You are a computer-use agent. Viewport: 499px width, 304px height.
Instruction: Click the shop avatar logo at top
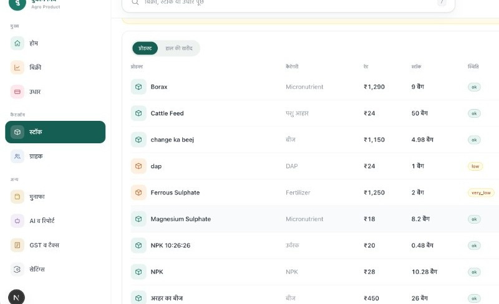17,4
